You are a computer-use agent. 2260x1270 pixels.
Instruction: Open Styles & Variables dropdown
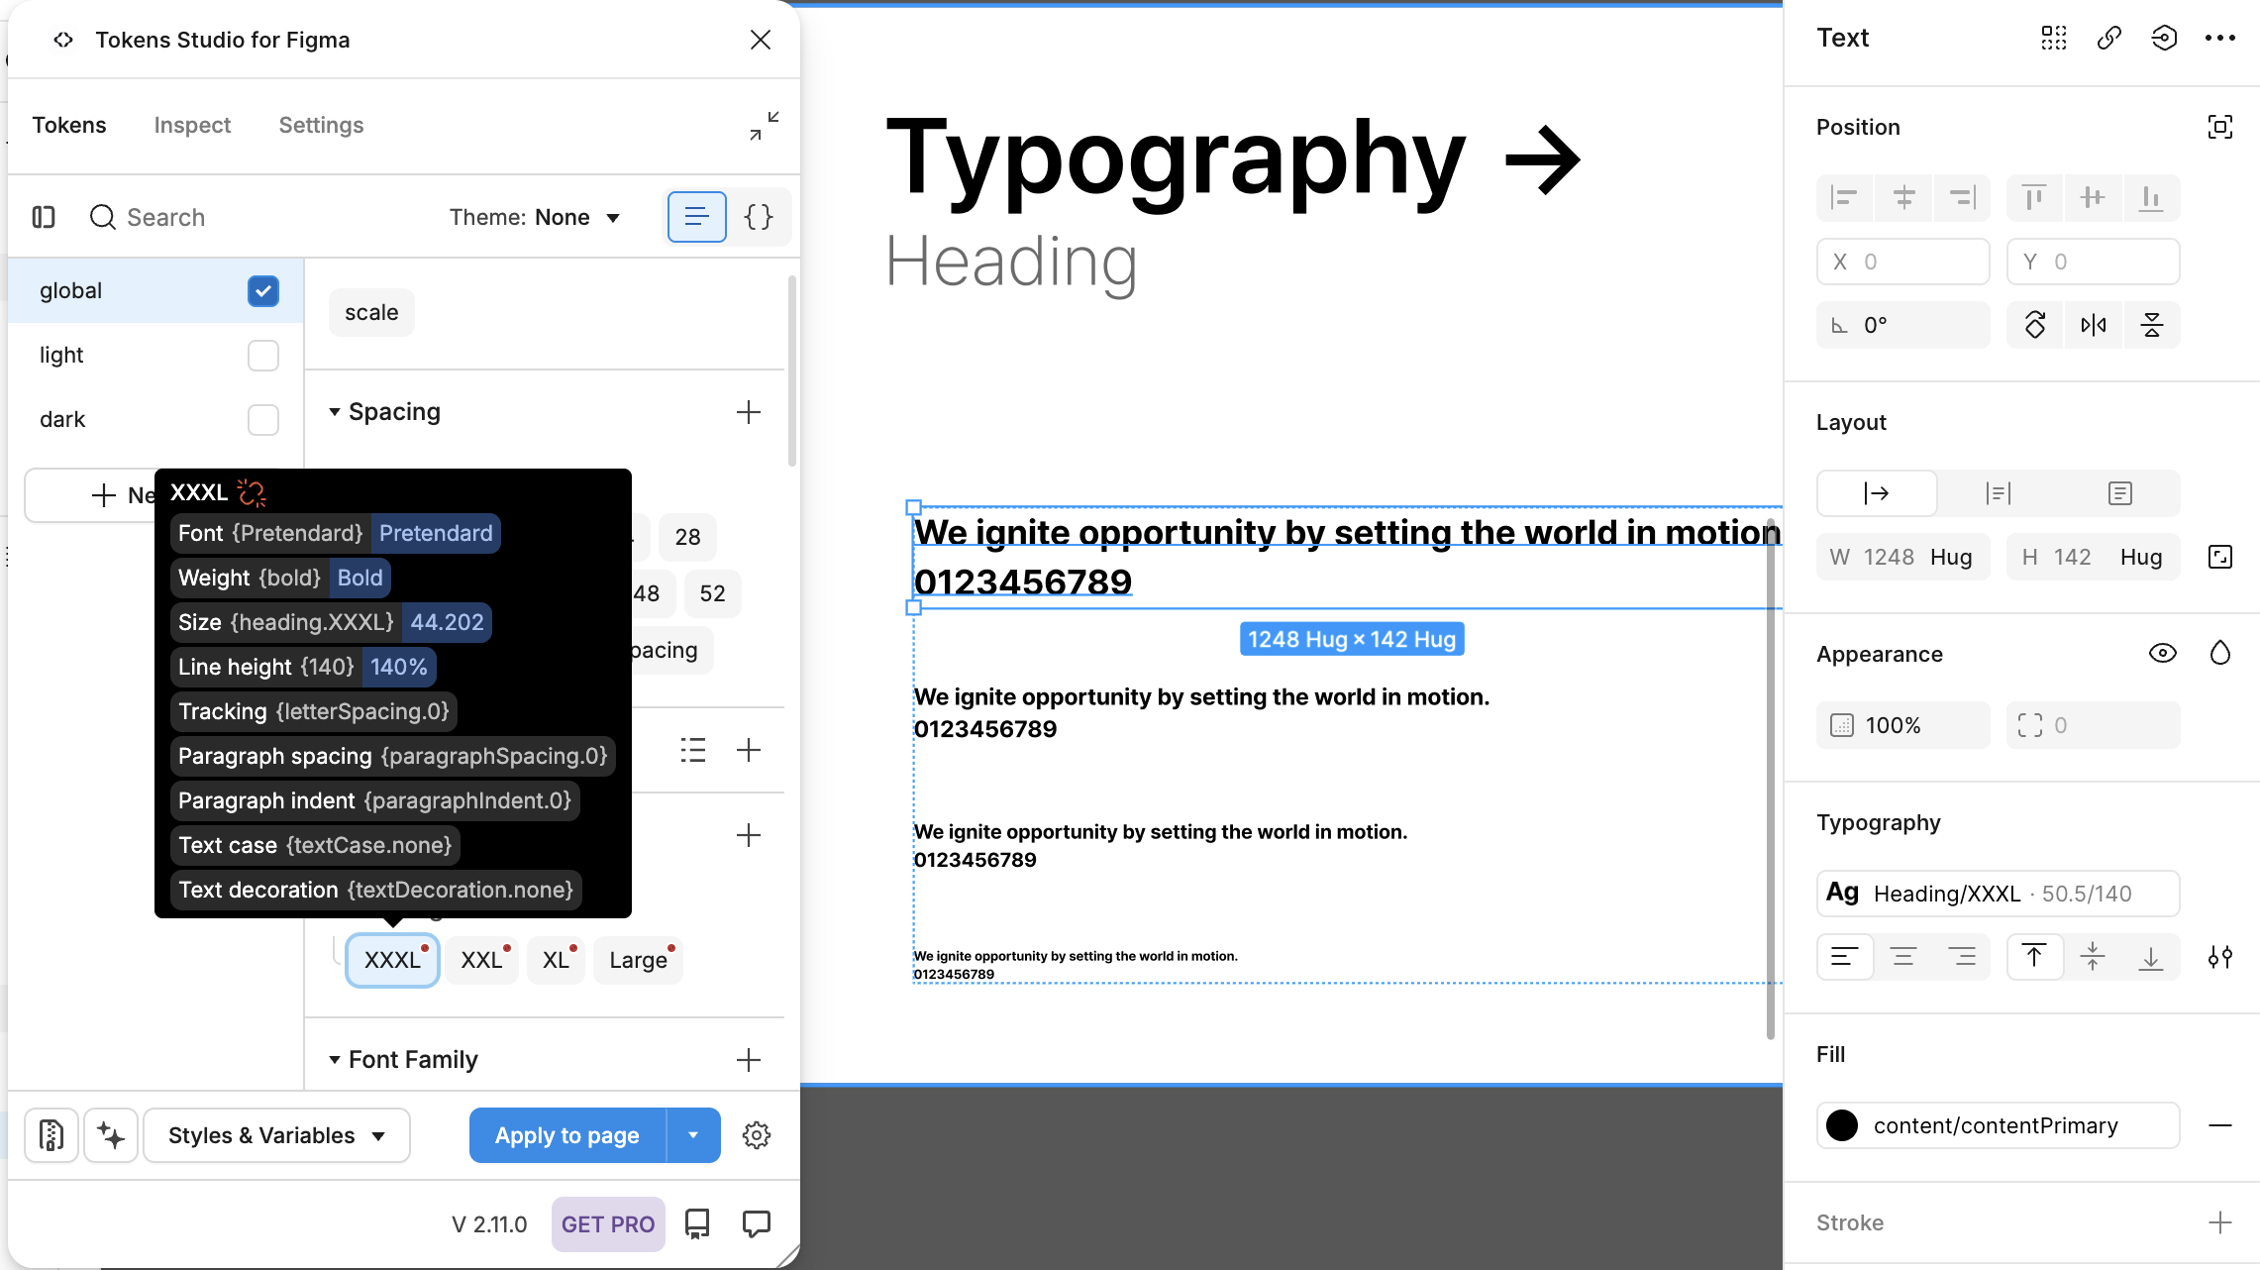[276, 1135]
